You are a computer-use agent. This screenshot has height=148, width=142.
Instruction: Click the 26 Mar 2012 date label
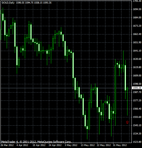[7, 145]
